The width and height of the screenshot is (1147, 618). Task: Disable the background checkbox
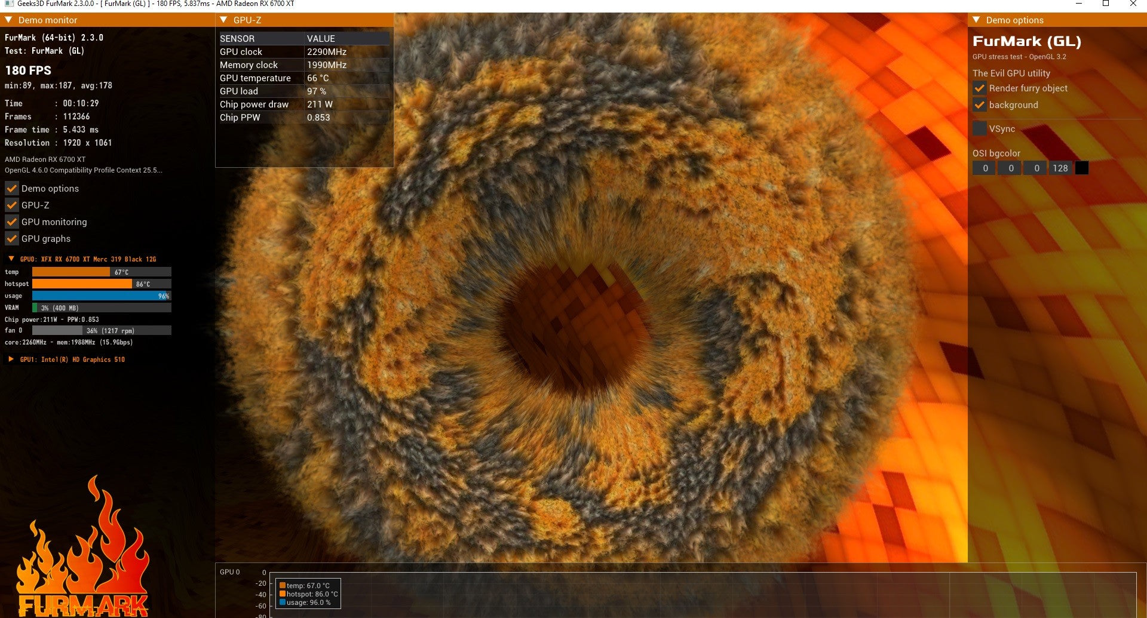(x=979, y=104)
